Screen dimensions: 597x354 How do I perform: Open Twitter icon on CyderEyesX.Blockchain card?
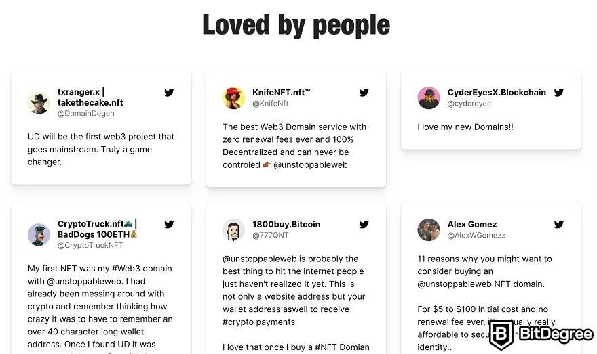(x=559, y=92)
